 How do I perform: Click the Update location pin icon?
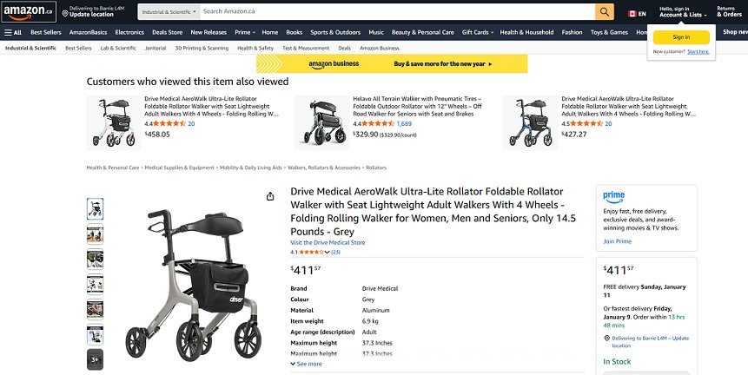[x=64, y=12]
